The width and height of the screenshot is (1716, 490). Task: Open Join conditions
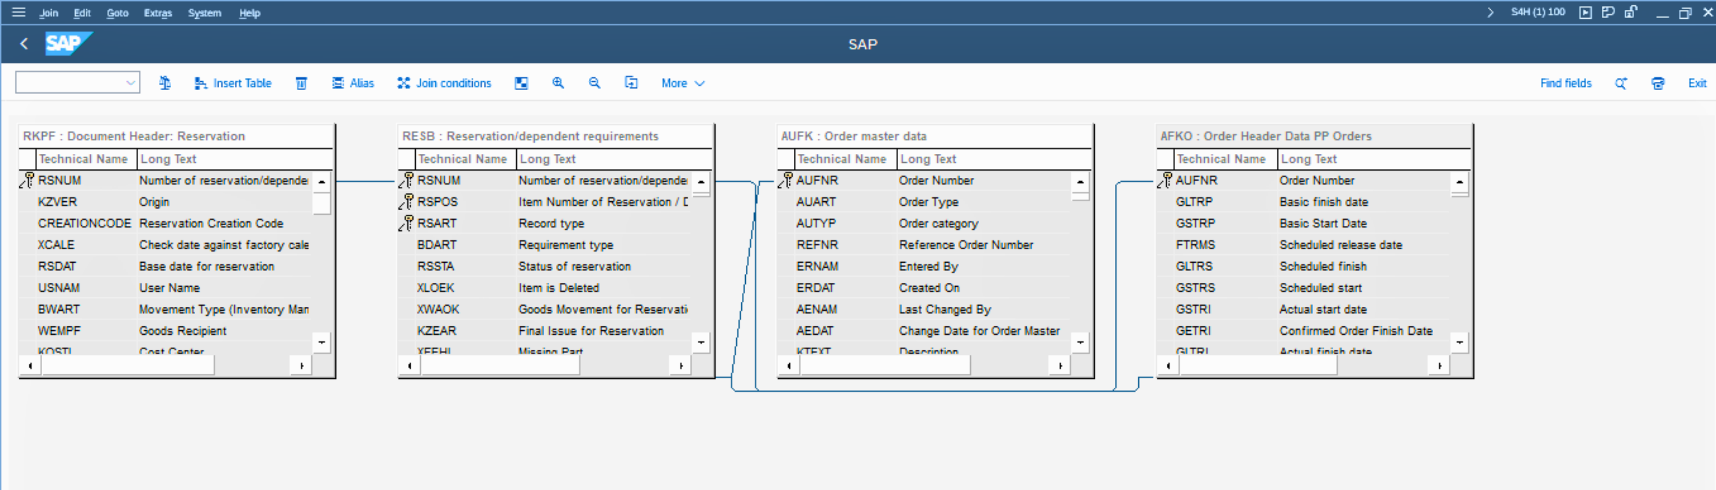pos(444,83)
